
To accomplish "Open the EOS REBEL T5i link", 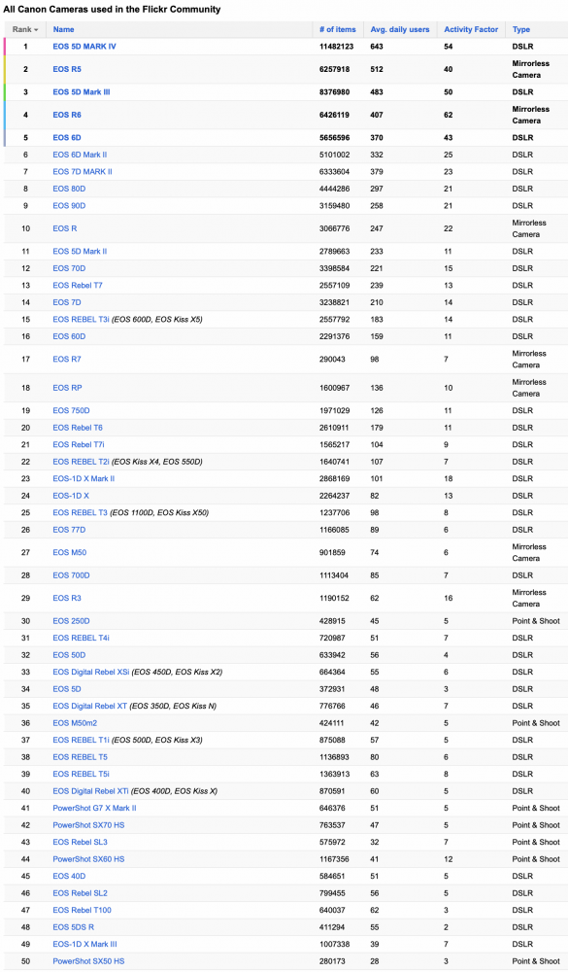I will click(82, 775).
